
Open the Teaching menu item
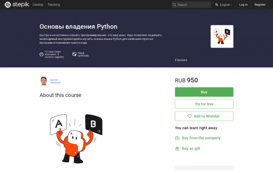tap(54, 5)
